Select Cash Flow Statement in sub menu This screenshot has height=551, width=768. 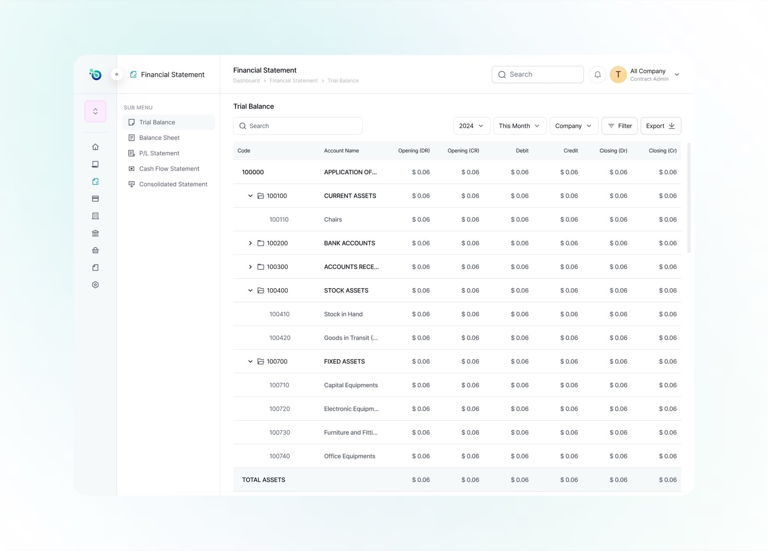pos(168,169)
